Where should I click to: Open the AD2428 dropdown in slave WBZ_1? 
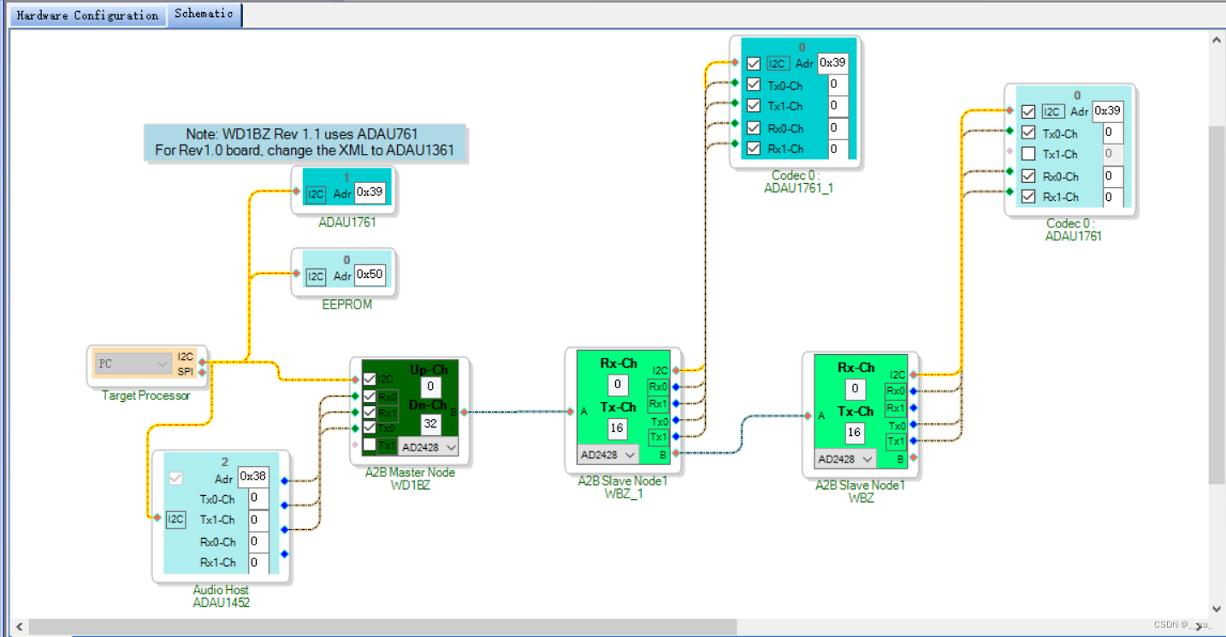click(x=607, y=455)
